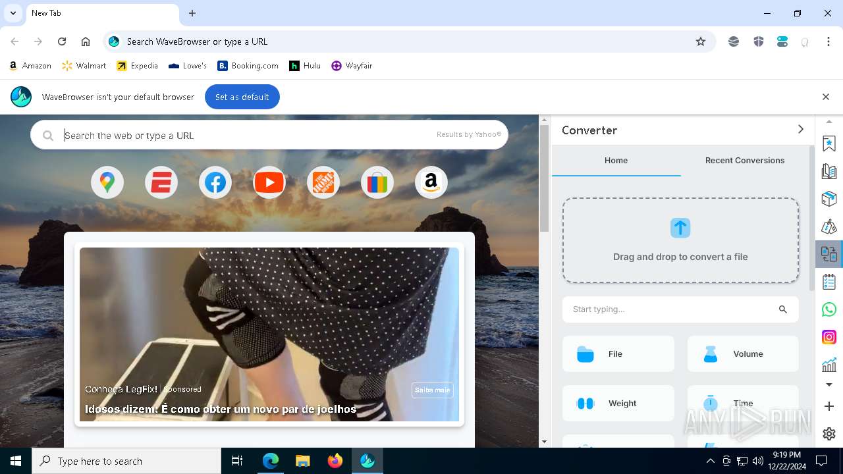Focus the Search the web field

pyautogui.click(x=269, y=135)
